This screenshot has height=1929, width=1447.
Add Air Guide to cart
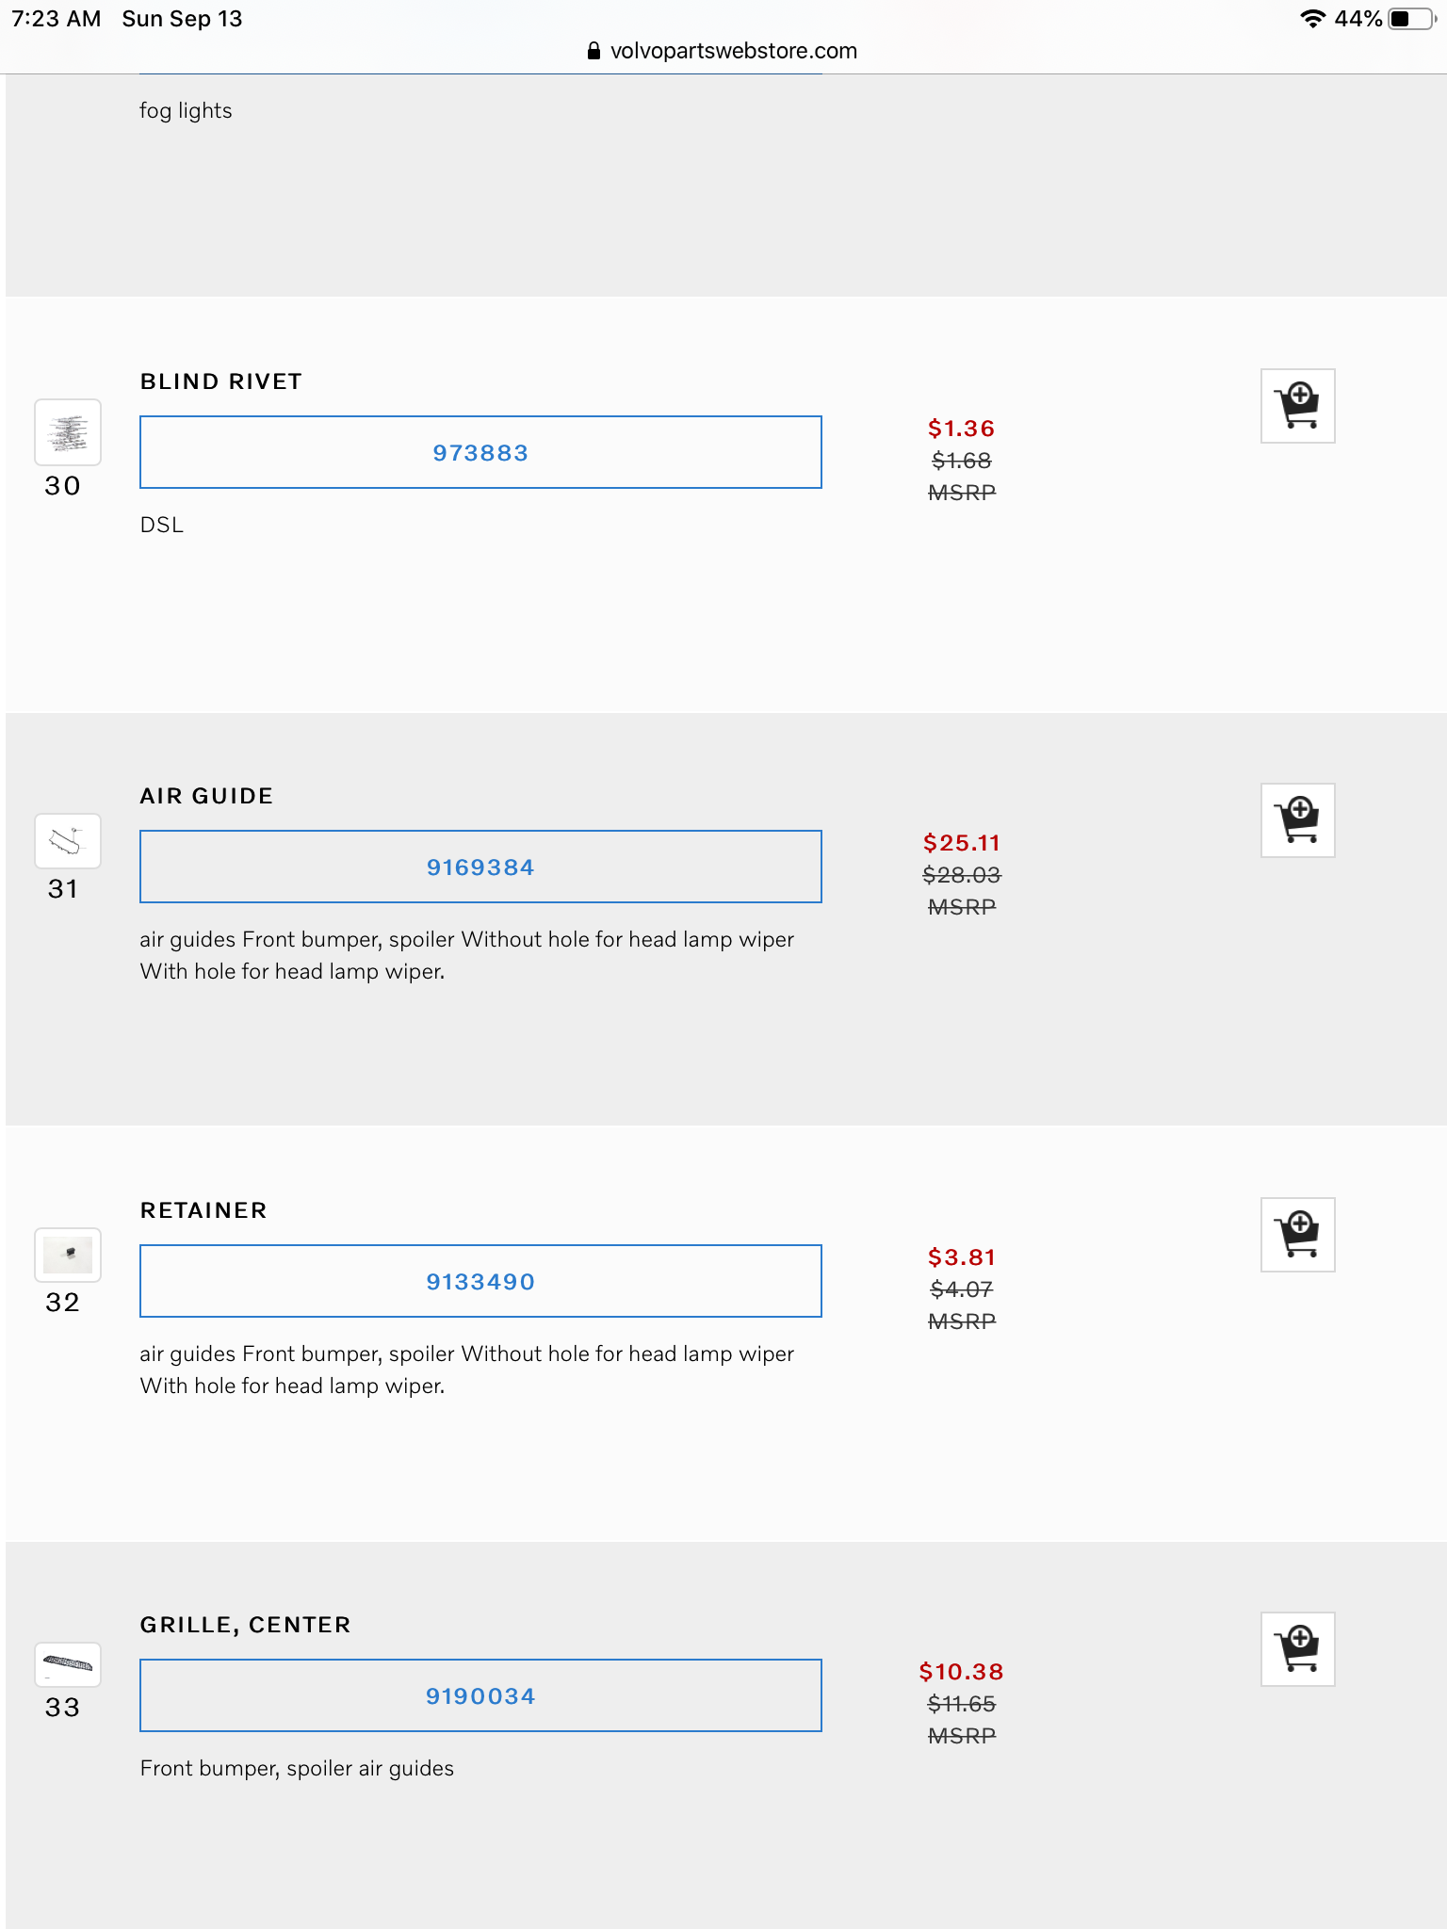pyautogui.click(x=1297, y=820)
